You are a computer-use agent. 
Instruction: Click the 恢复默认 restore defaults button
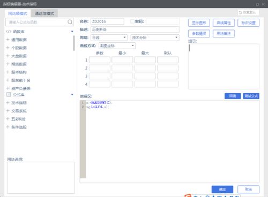tap(249, 12)
